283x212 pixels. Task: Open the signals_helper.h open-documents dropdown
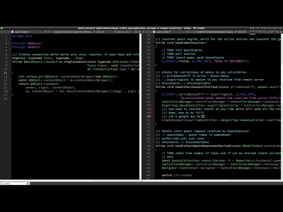coord(46,32)
